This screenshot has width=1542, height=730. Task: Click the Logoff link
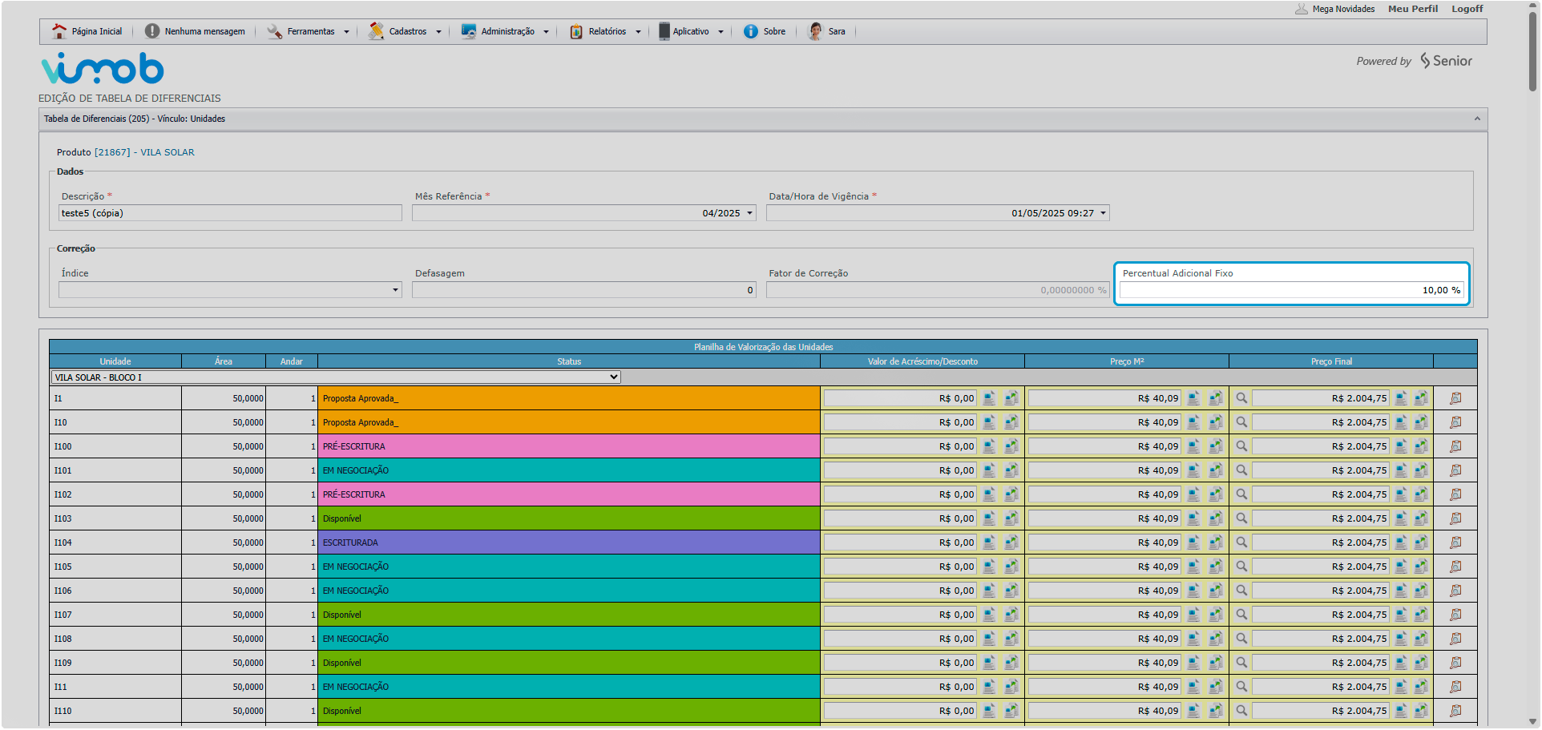(1467, 9)
